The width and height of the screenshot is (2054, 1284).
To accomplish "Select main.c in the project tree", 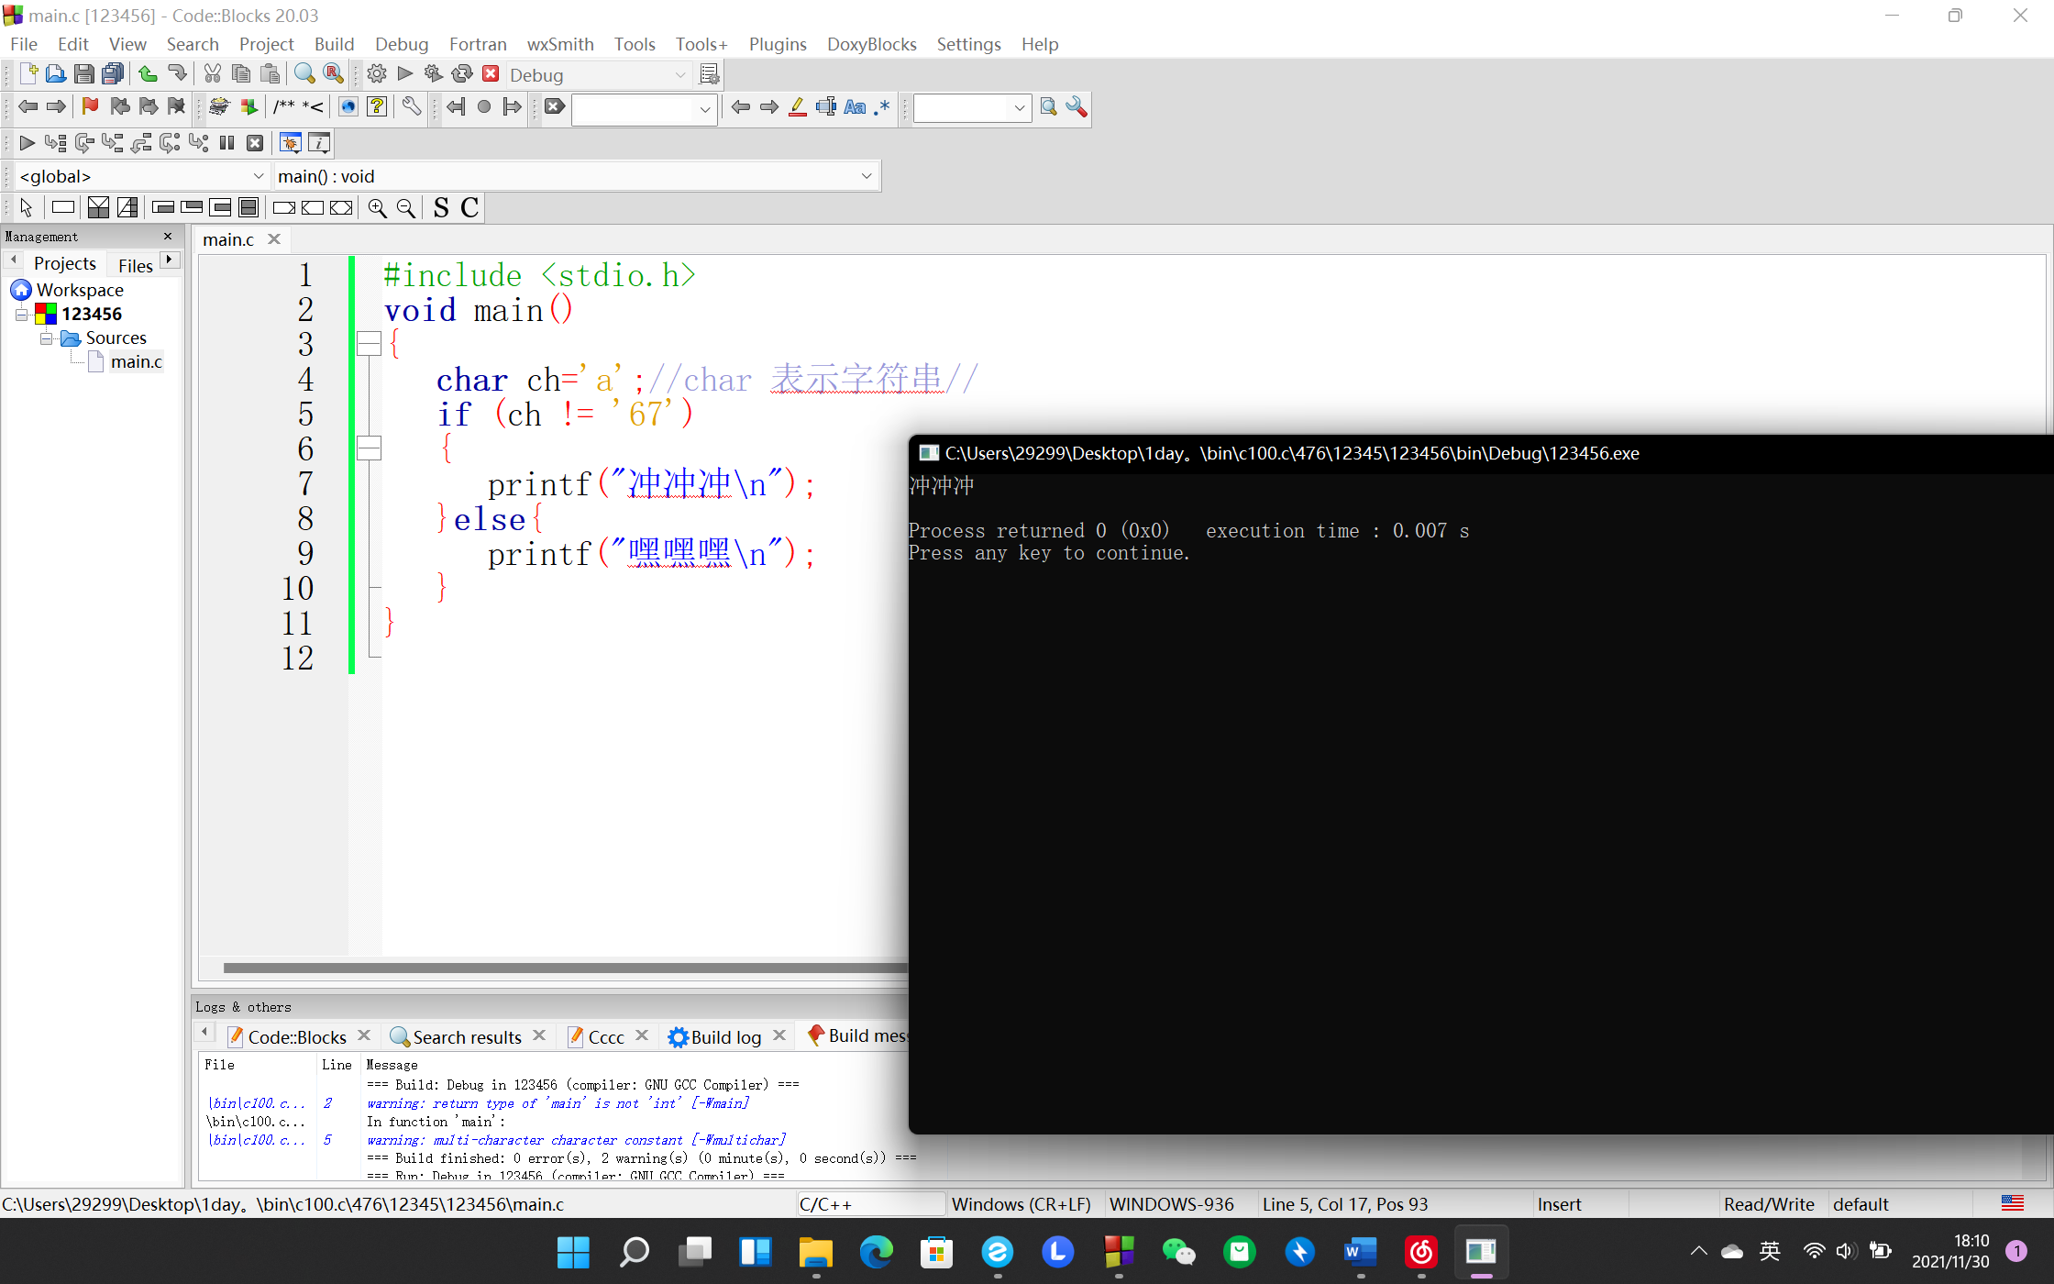I will pos(136,362).
